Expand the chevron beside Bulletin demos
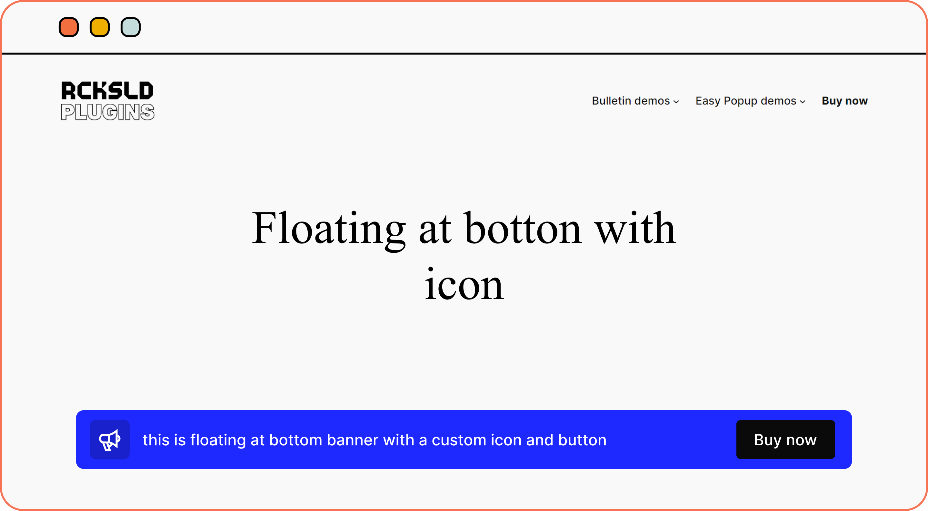Image resolution: width=928 pixels, height=511 pixels. 676,102
